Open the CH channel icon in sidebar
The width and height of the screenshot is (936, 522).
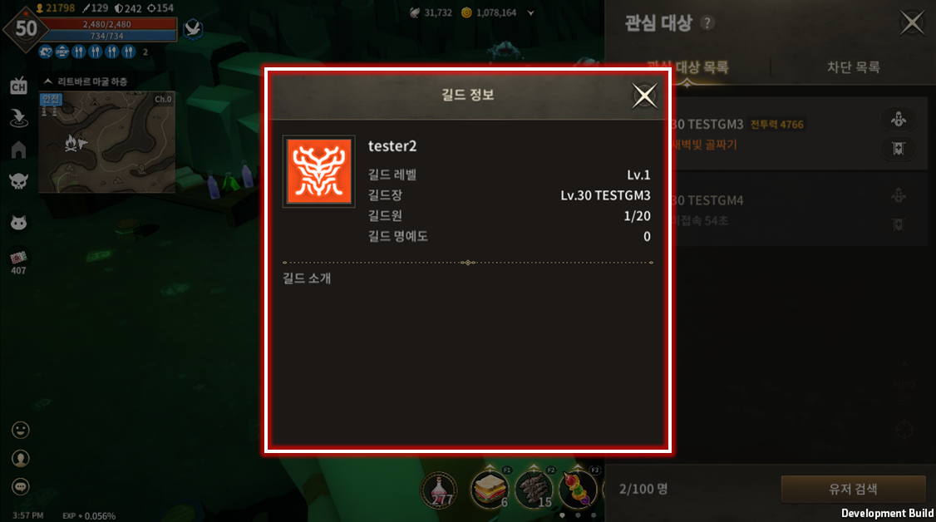tap(18, 86)
